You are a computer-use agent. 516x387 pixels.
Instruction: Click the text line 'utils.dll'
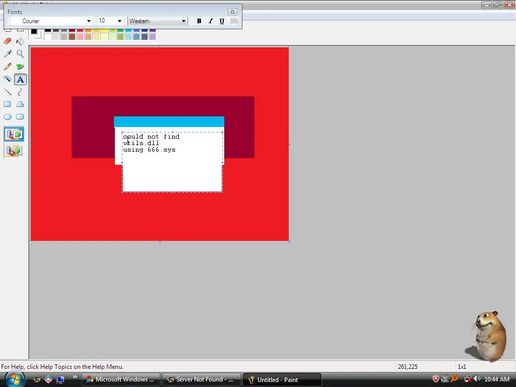(141, 143)
